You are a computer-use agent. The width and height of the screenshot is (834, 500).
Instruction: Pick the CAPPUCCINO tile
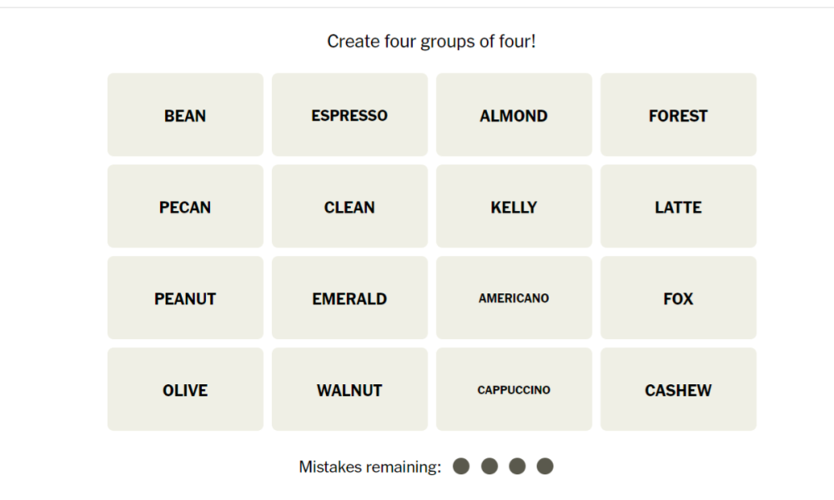click(514, 390)
